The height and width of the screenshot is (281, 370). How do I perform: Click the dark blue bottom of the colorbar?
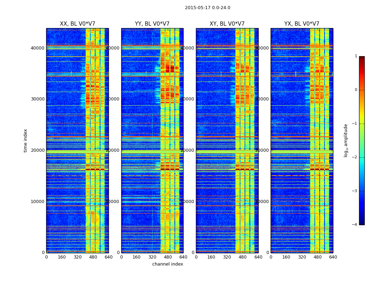[x=362, y=223]
